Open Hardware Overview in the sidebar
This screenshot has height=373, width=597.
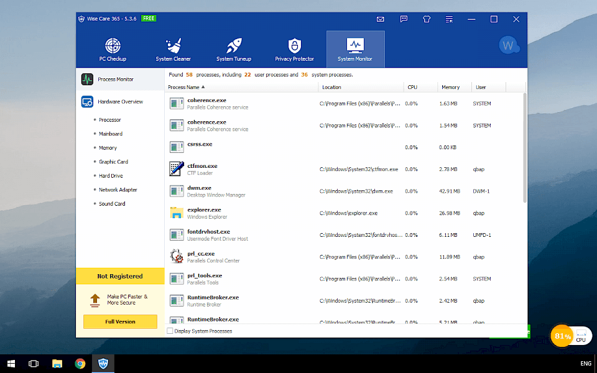(x=120, y=101)
